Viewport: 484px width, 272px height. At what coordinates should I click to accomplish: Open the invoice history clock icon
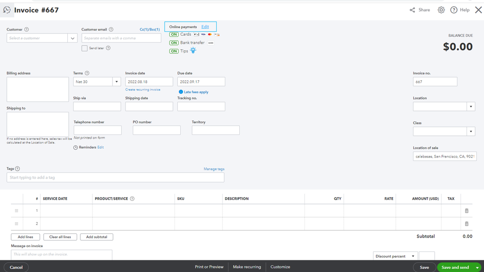[7, 10]
